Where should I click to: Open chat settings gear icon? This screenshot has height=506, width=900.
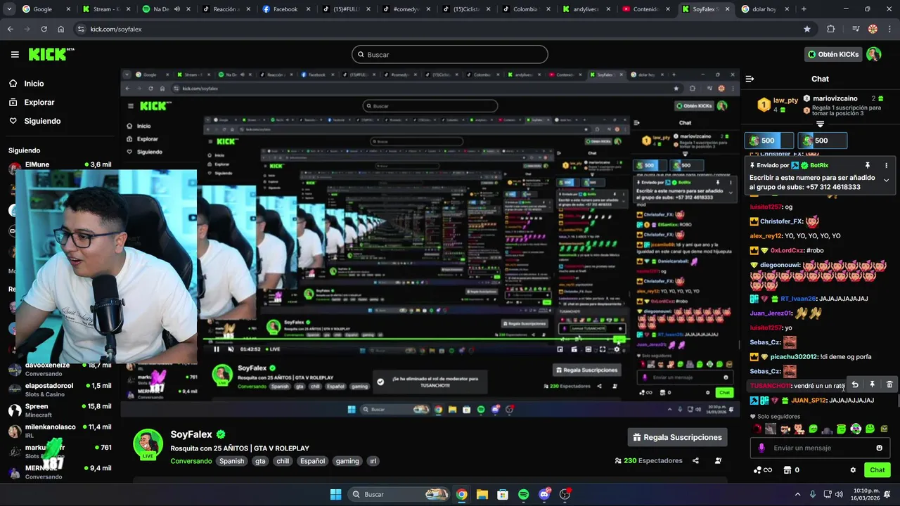(853, 470)
